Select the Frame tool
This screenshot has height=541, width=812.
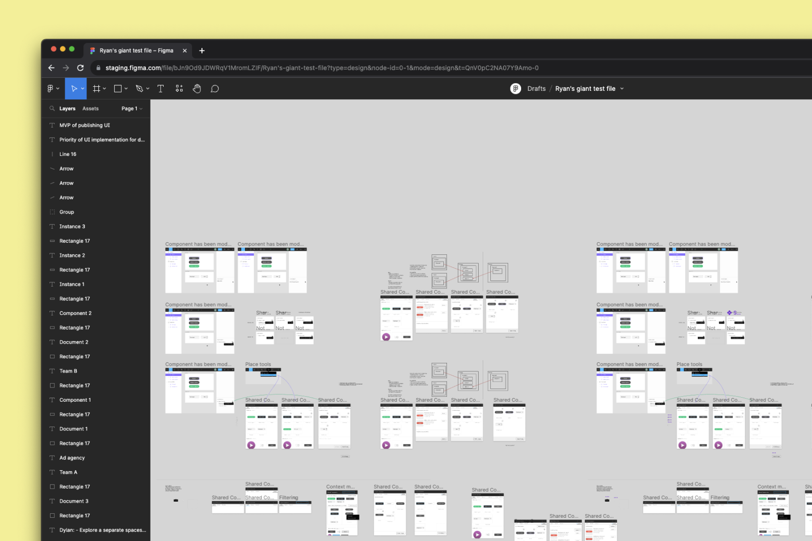click(x=96, y=89)
